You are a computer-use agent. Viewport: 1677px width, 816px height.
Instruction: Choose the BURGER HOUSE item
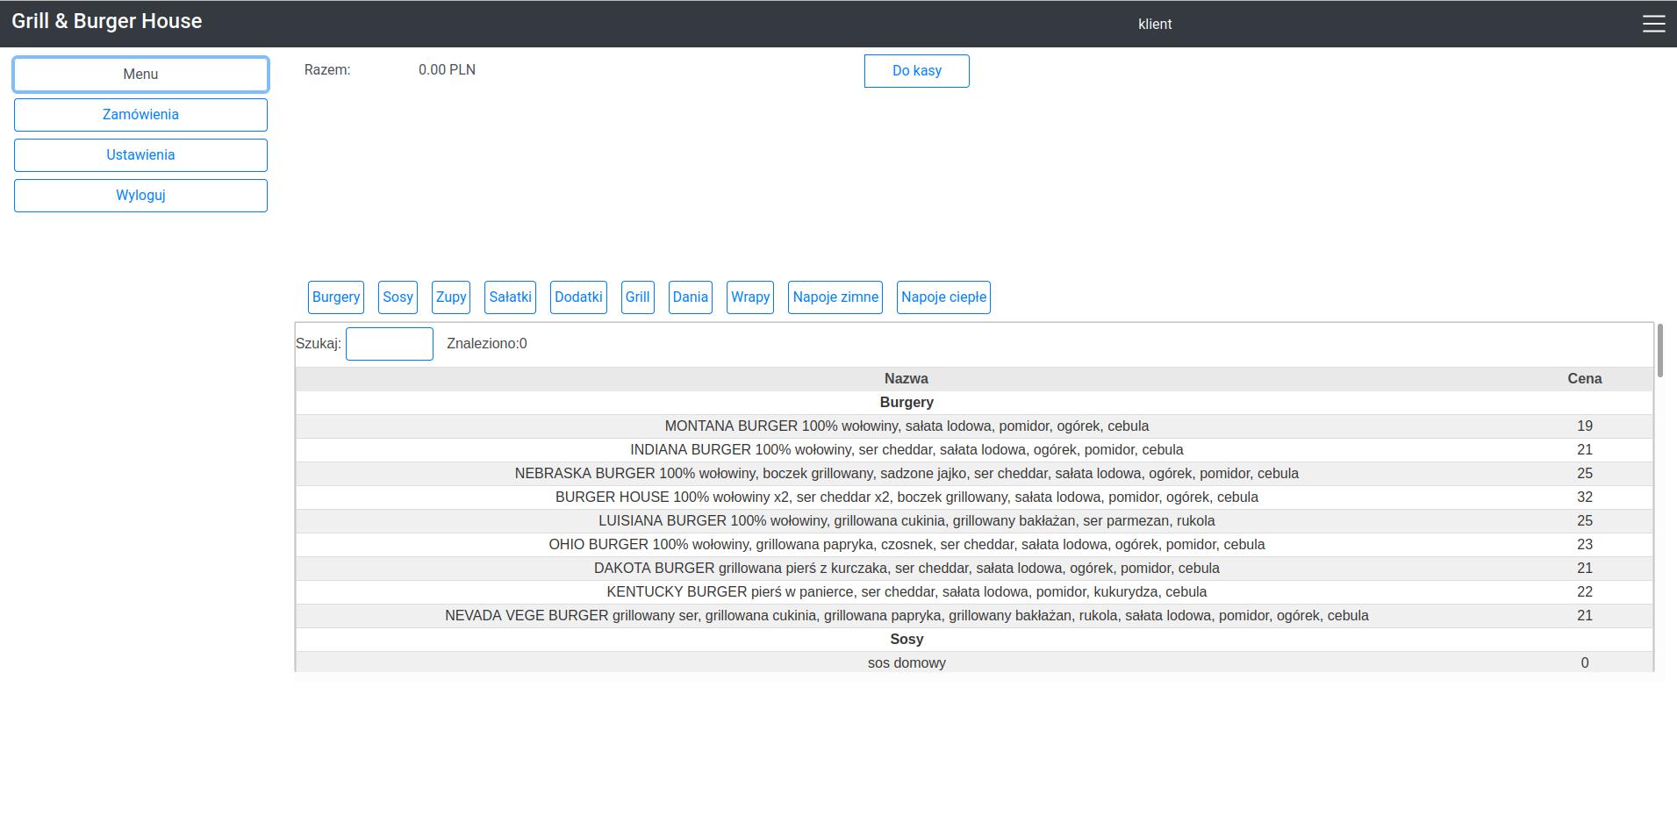[x=974, y=497]
